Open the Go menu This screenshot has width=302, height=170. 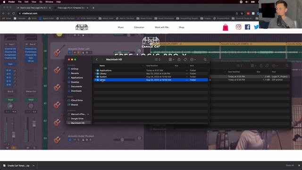(41, 2)
